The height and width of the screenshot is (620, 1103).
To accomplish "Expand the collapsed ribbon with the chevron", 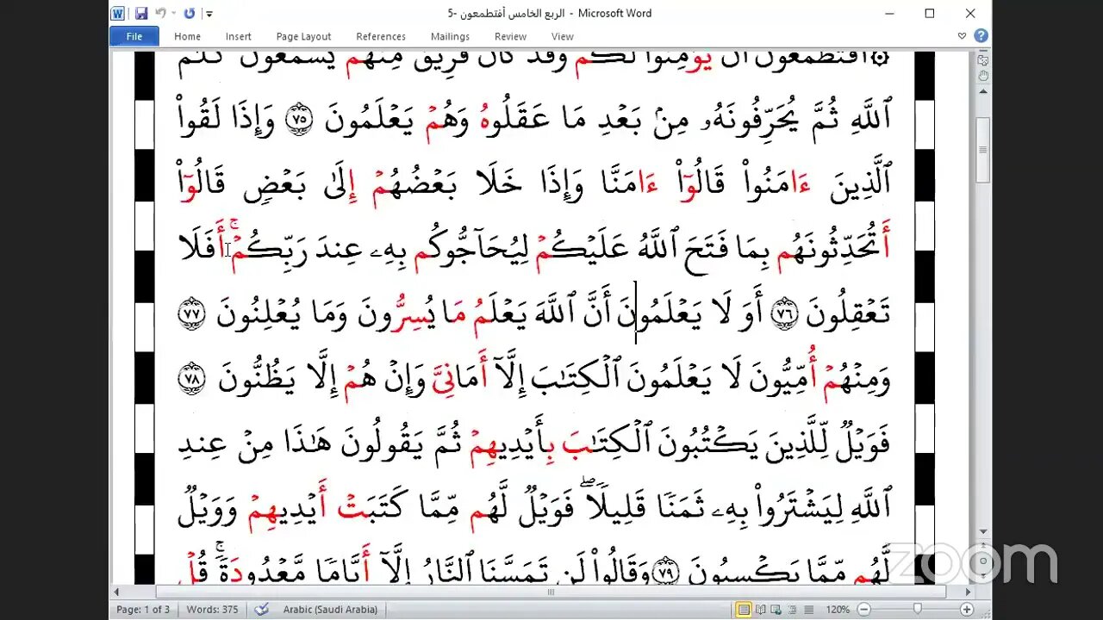I will tap(963, 36).
